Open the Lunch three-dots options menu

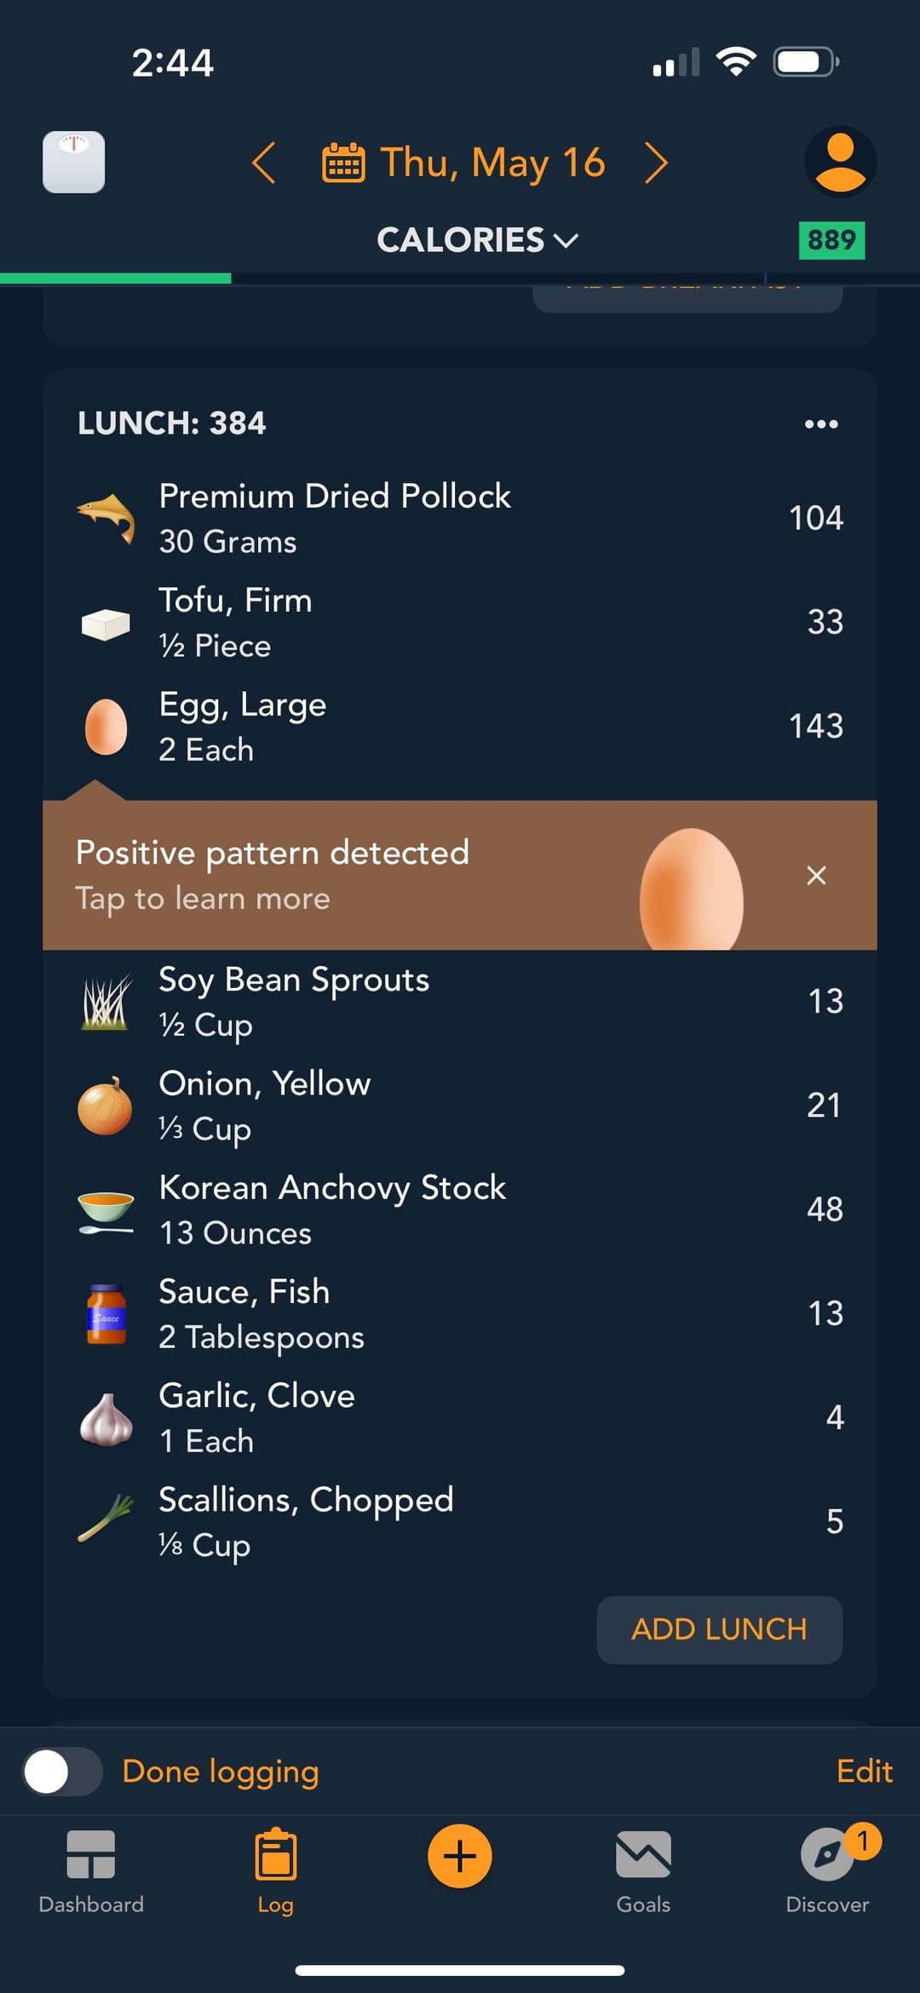821,423
